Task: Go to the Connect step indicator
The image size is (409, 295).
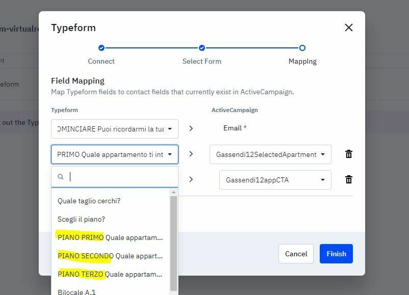Action: [x=101, y=48]
